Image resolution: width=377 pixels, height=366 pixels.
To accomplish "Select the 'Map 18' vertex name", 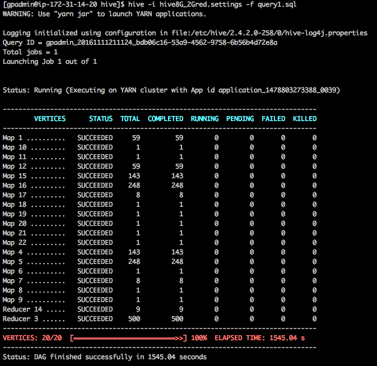I will [x=15, y=205].
